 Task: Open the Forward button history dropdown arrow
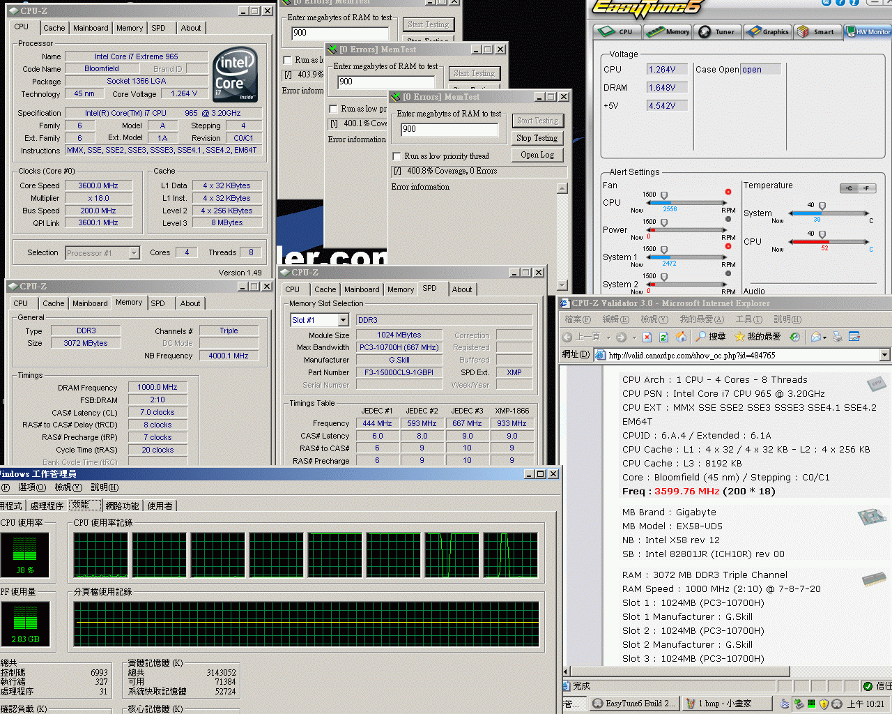point(633,337)
